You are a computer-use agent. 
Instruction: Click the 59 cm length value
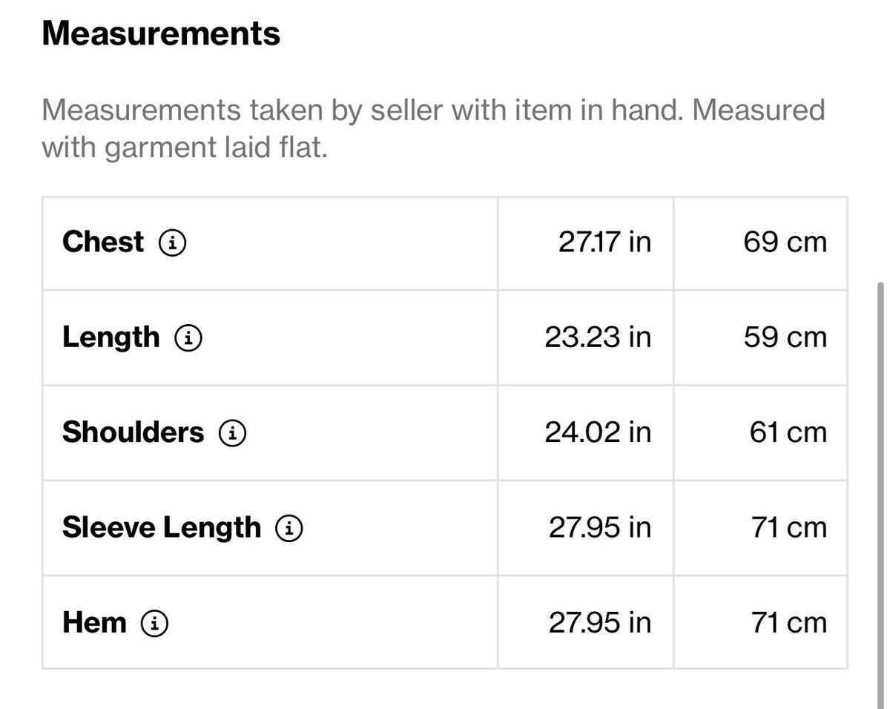coord(785,337)
